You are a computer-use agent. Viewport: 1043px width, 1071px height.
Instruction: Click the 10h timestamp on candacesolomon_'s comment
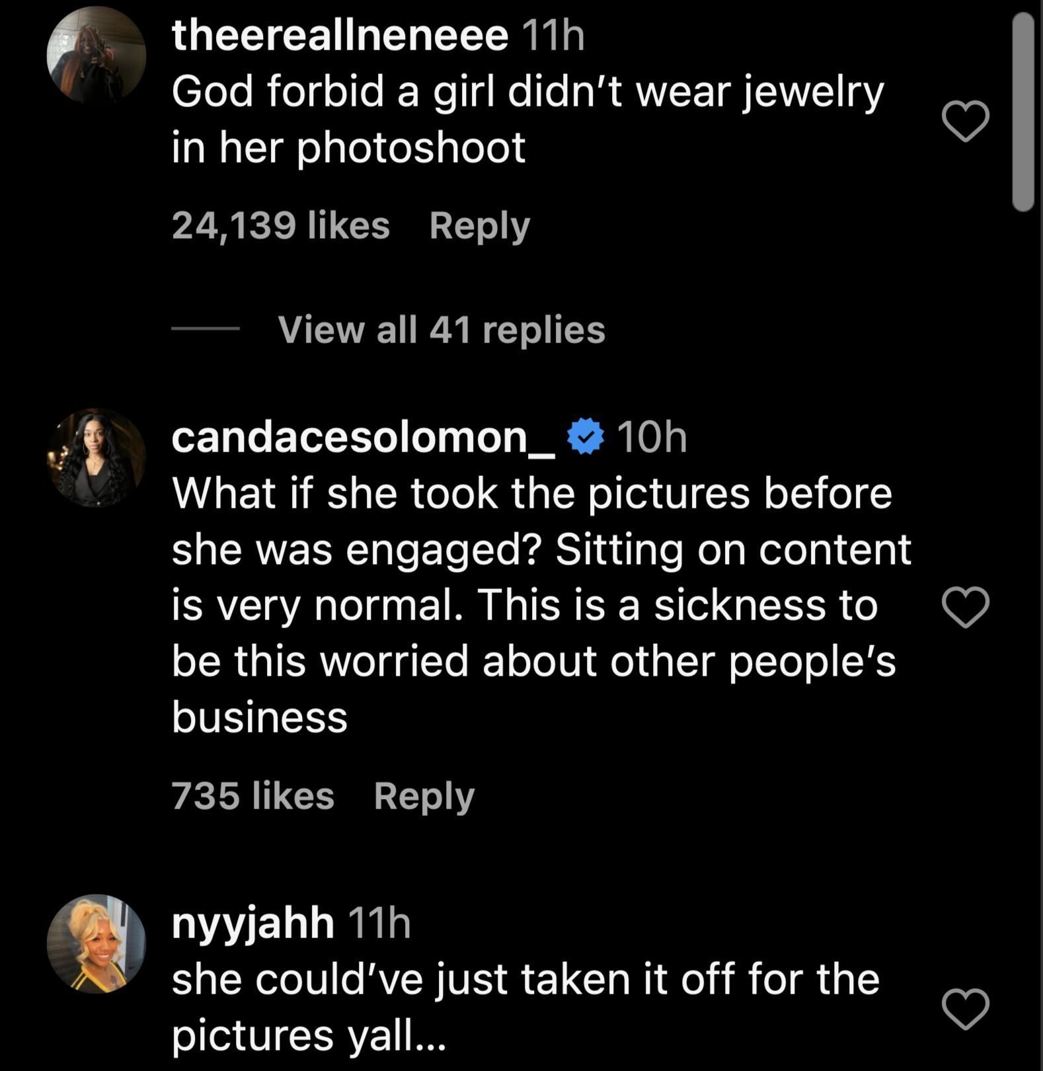point(652,437)
